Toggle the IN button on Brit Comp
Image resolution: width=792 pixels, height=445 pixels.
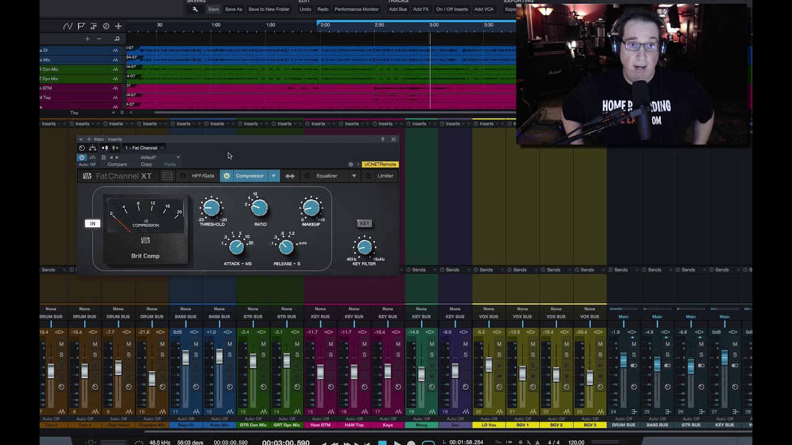(x=93, y=223)
